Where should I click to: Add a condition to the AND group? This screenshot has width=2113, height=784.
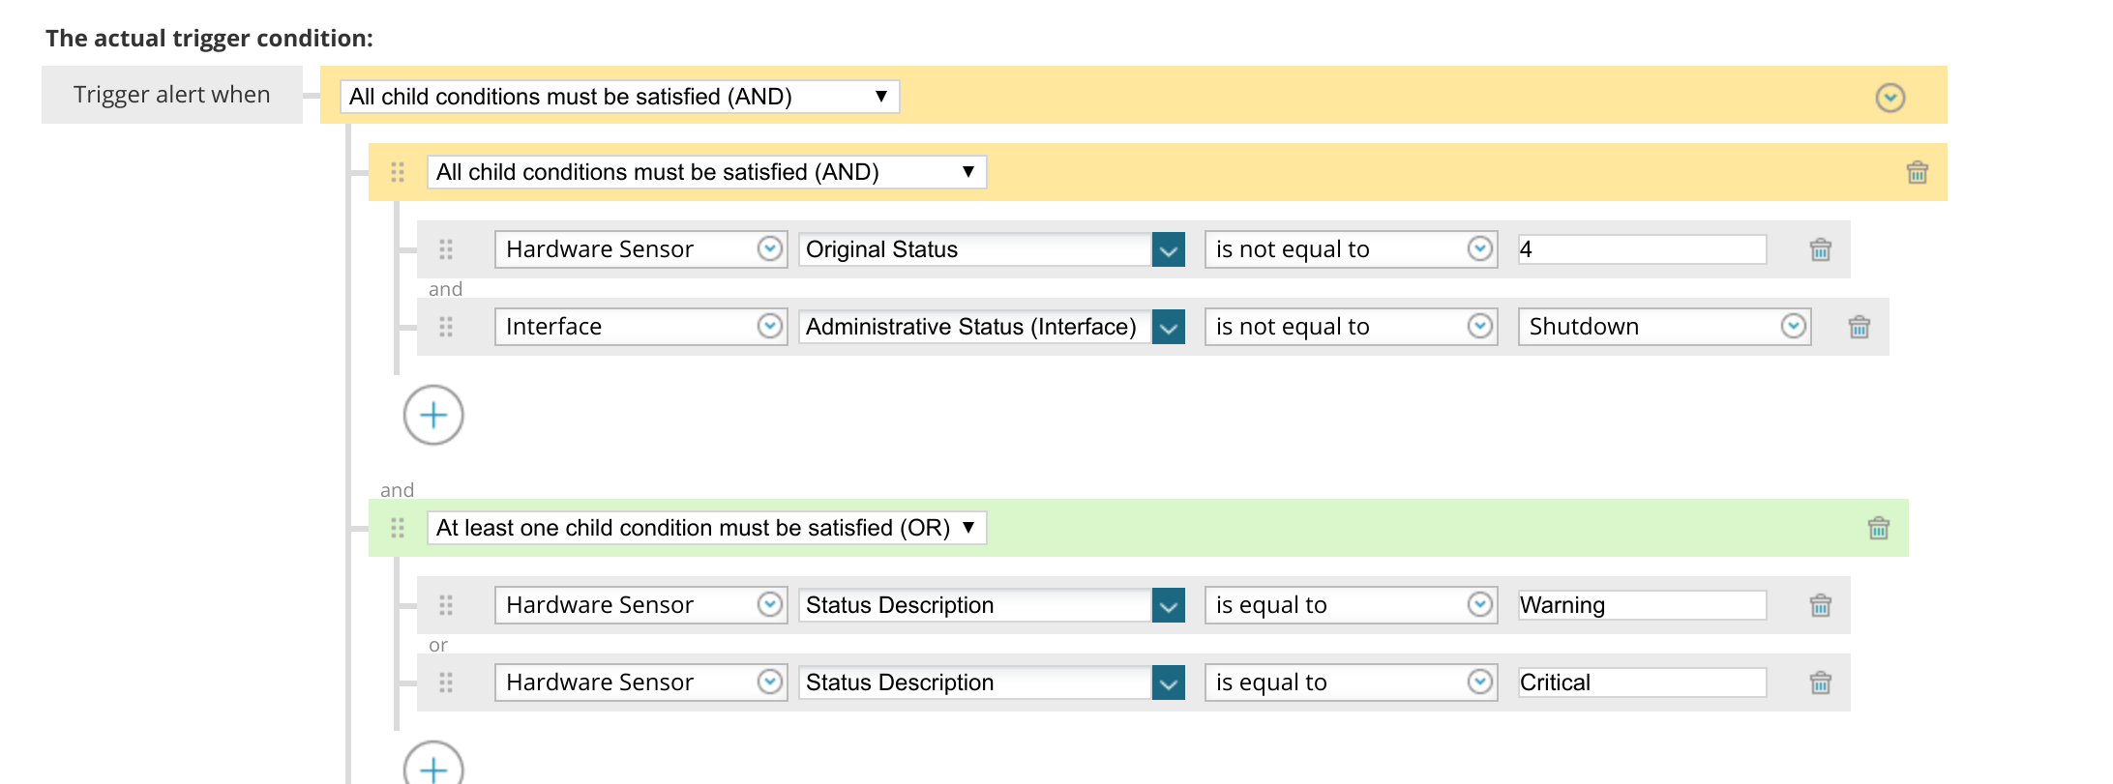(x=432, y=416)
